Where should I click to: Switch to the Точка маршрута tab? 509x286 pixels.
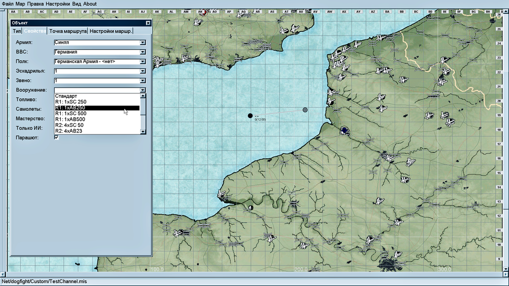68,31
